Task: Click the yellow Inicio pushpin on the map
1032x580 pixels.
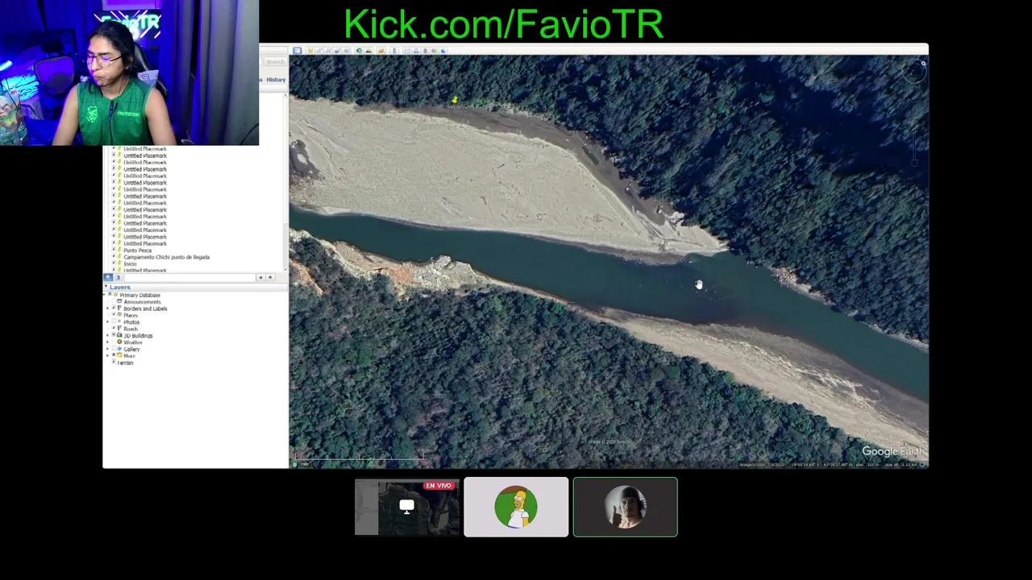Action: pyautogui.click(x=454, y=99)
